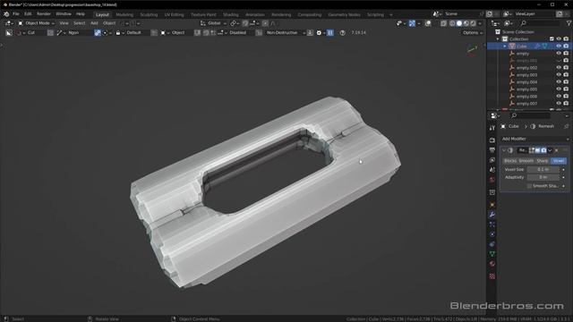Click the Blender logo icon
Image resolution: width=573 pixels, height=322 pixels.
pos(6,14)
